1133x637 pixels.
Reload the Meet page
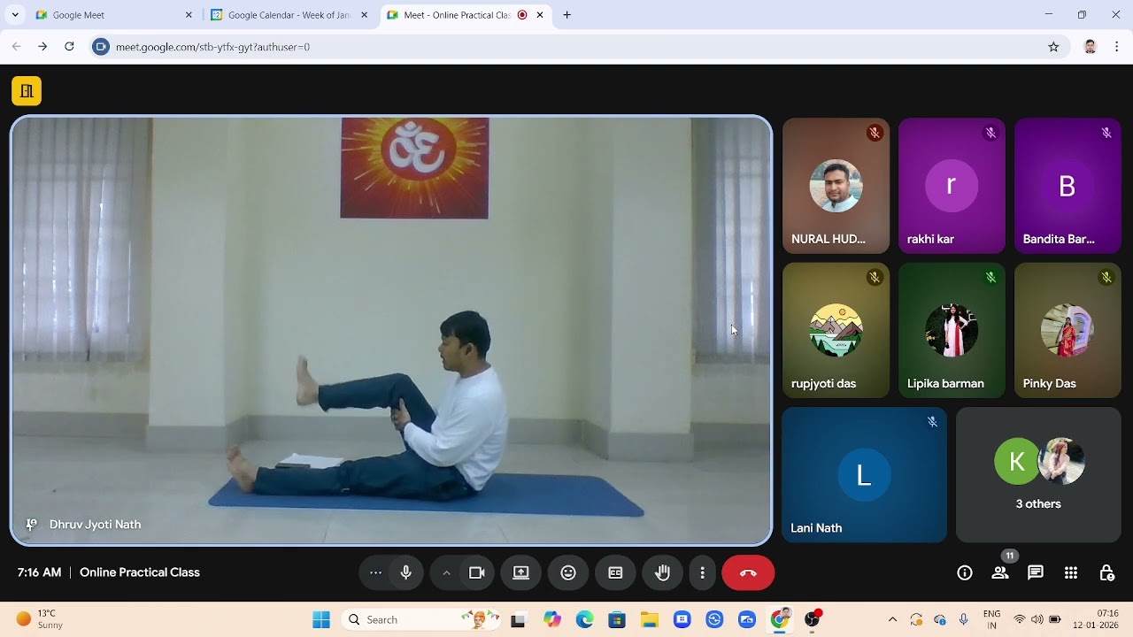pyautogui.click(x=69, y=47)
